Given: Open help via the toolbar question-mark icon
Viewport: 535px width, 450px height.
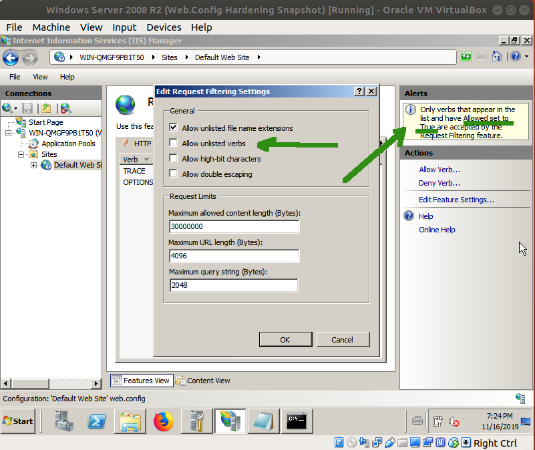Looking at the screenshot, I should click(516, 56).
